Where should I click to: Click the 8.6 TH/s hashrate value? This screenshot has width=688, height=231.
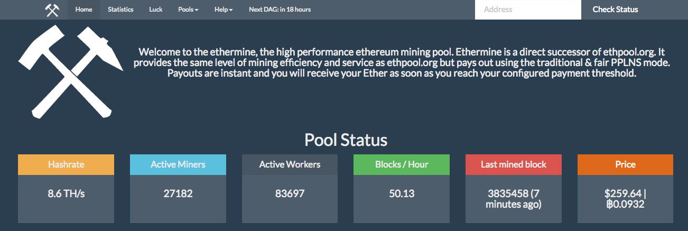[x=66, y=193]
